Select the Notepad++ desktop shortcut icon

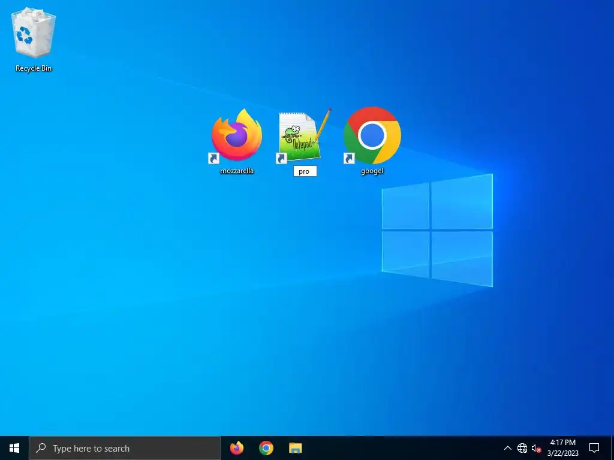pos(304,135)
